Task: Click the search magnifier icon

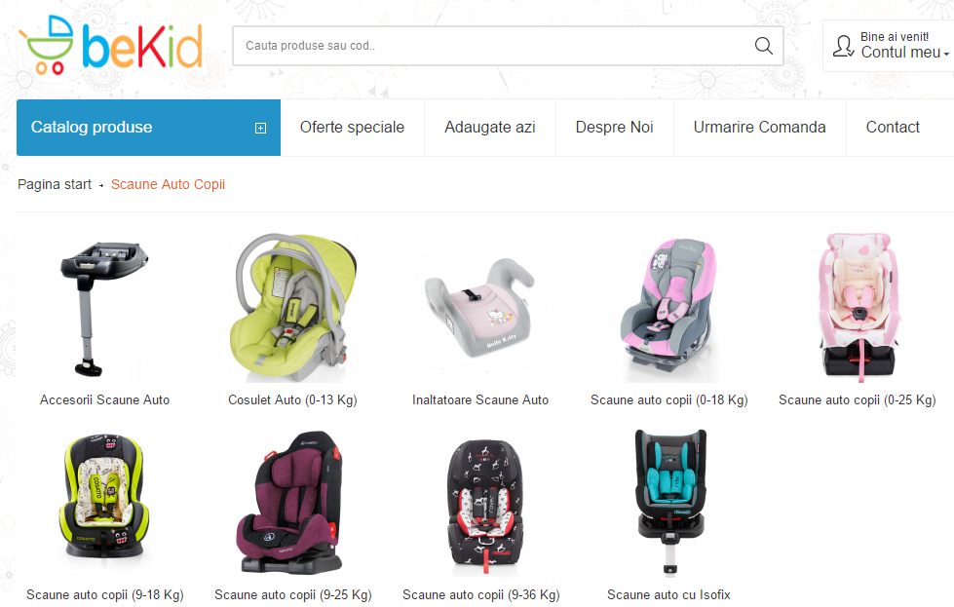Action: (764, 46)
